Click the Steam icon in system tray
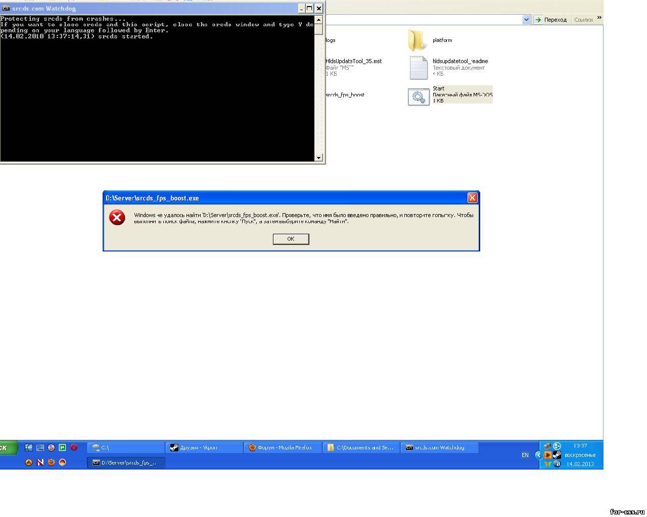The width and height of the screenshot is (647, 517). coord(557,455)
